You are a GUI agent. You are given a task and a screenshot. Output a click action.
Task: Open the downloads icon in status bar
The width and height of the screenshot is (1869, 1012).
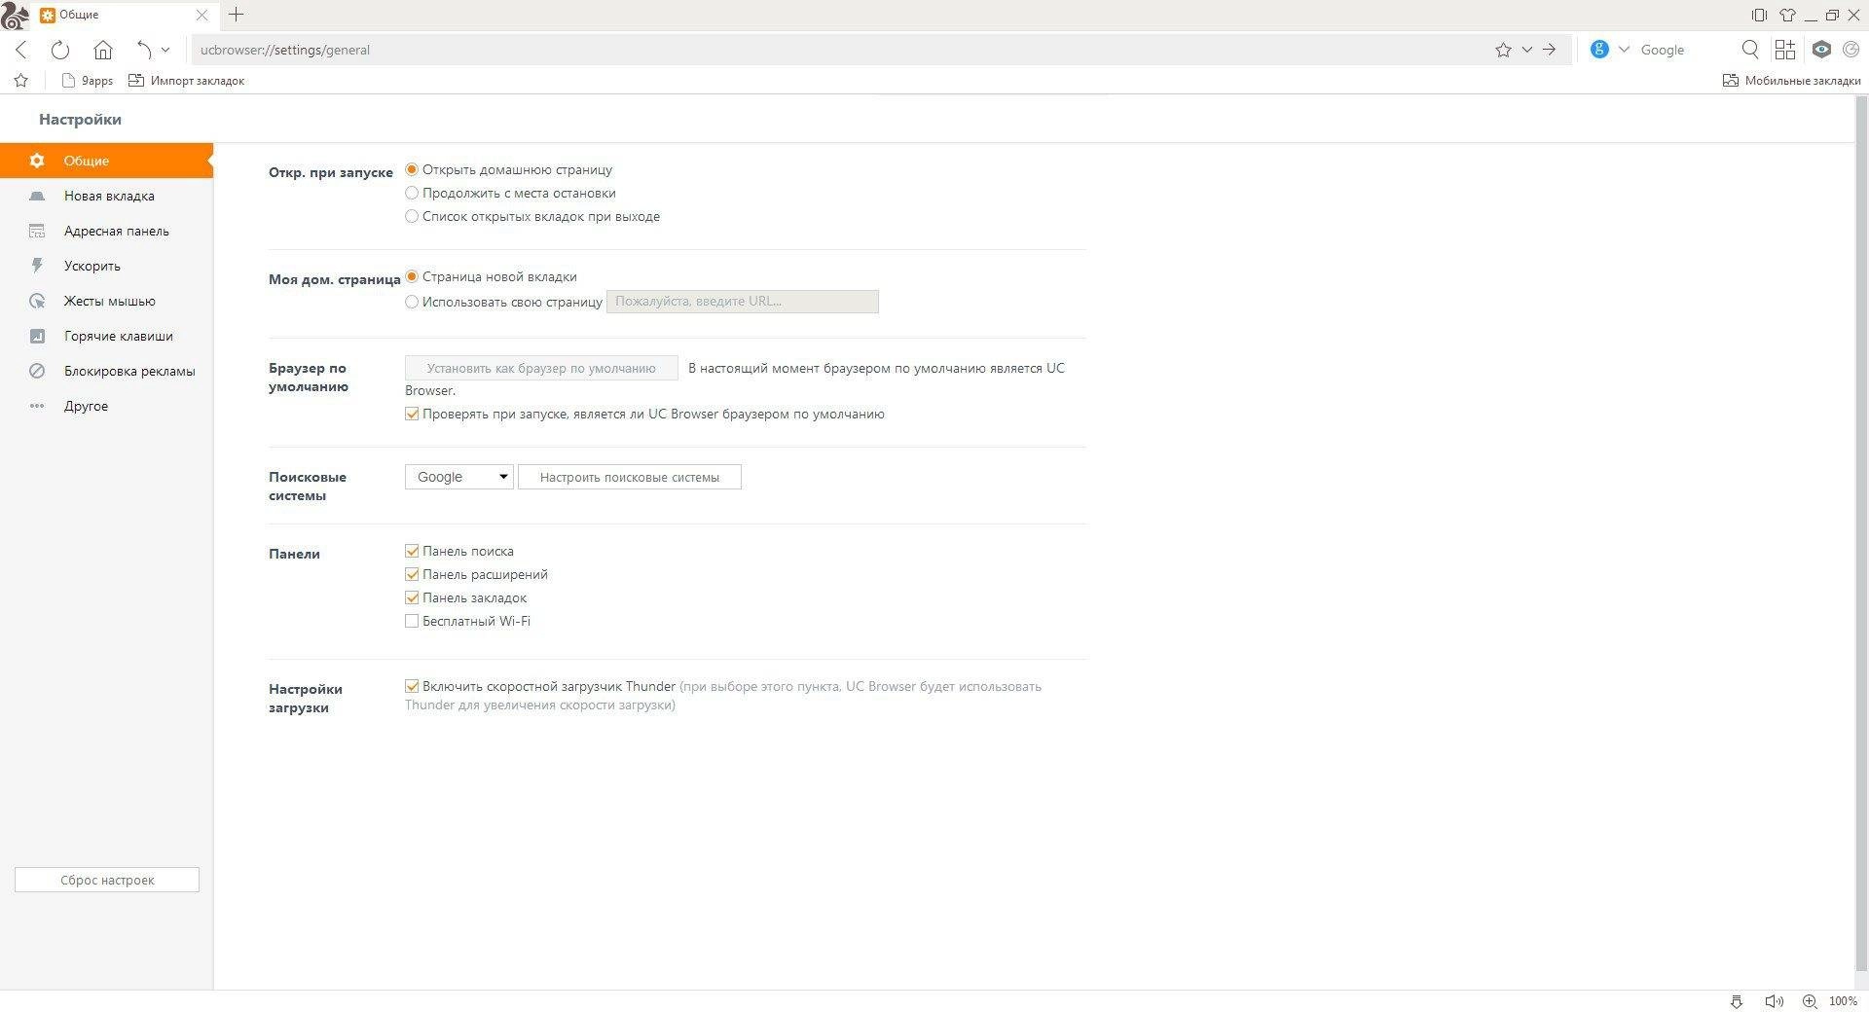point(1736,1001)
